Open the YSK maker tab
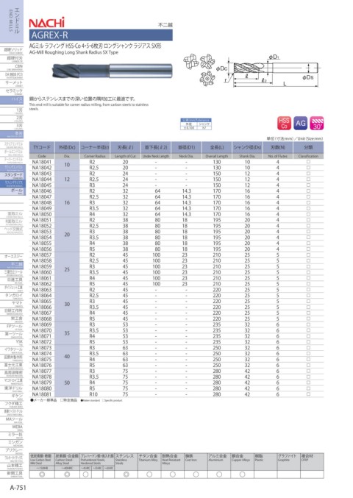Image resolution: width=353 pixels, height=498 pixels. (x=12, y=342)
